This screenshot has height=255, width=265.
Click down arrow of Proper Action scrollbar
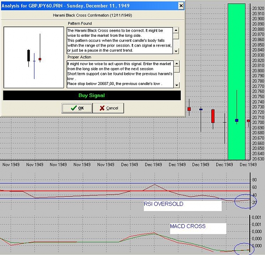(177, 85)
